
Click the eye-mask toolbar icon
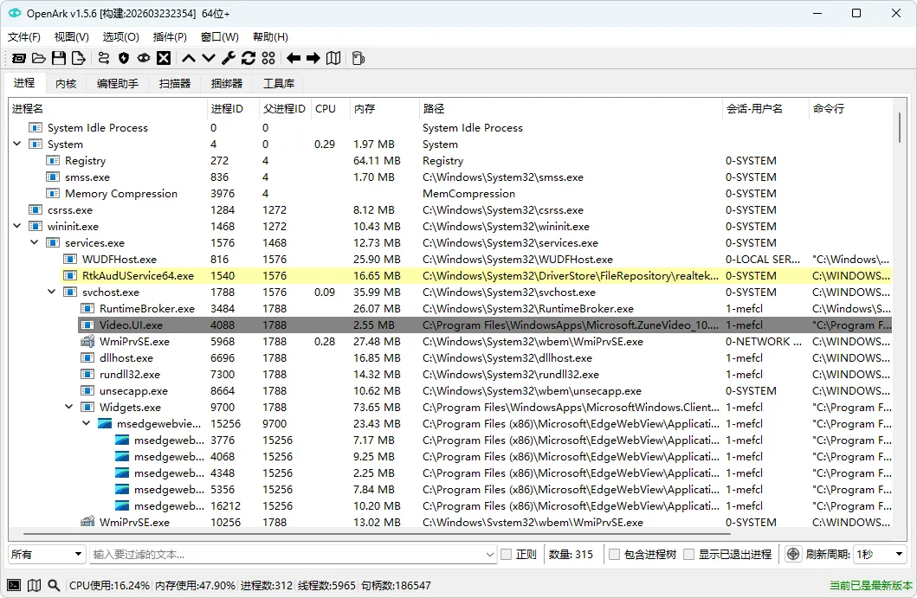point(143,58)
